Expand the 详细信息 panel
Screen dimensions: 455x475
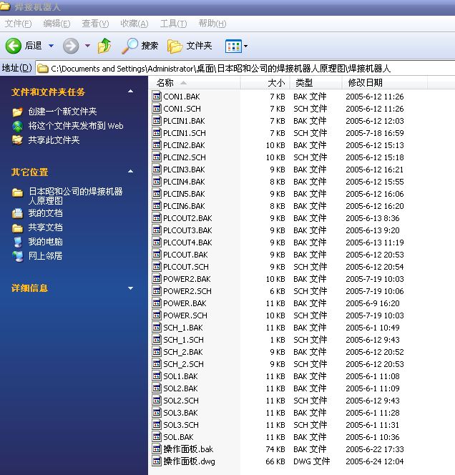130,288
